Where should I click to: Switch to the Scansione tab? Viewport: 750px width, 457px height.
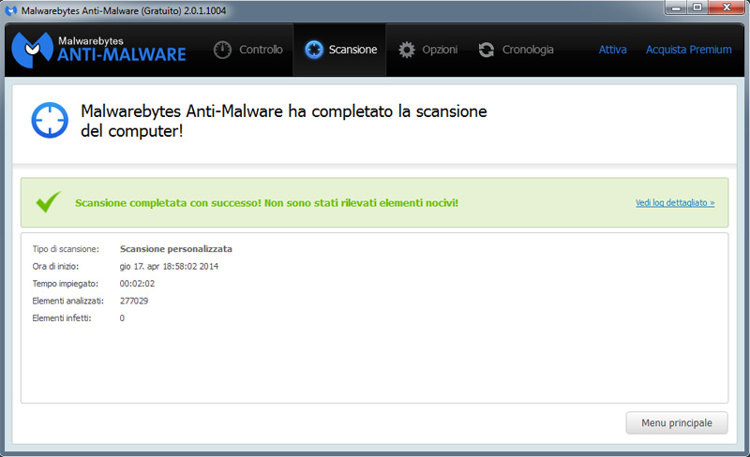point(339,50)
